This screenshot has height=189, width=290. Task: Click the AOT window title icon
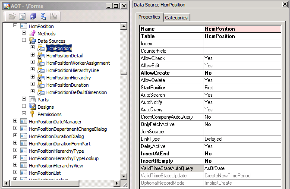(7, 6)
